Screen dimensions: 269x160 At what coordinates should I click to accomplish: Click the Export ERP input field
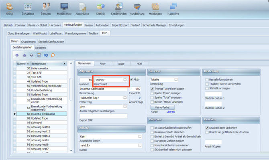[104, 116]
